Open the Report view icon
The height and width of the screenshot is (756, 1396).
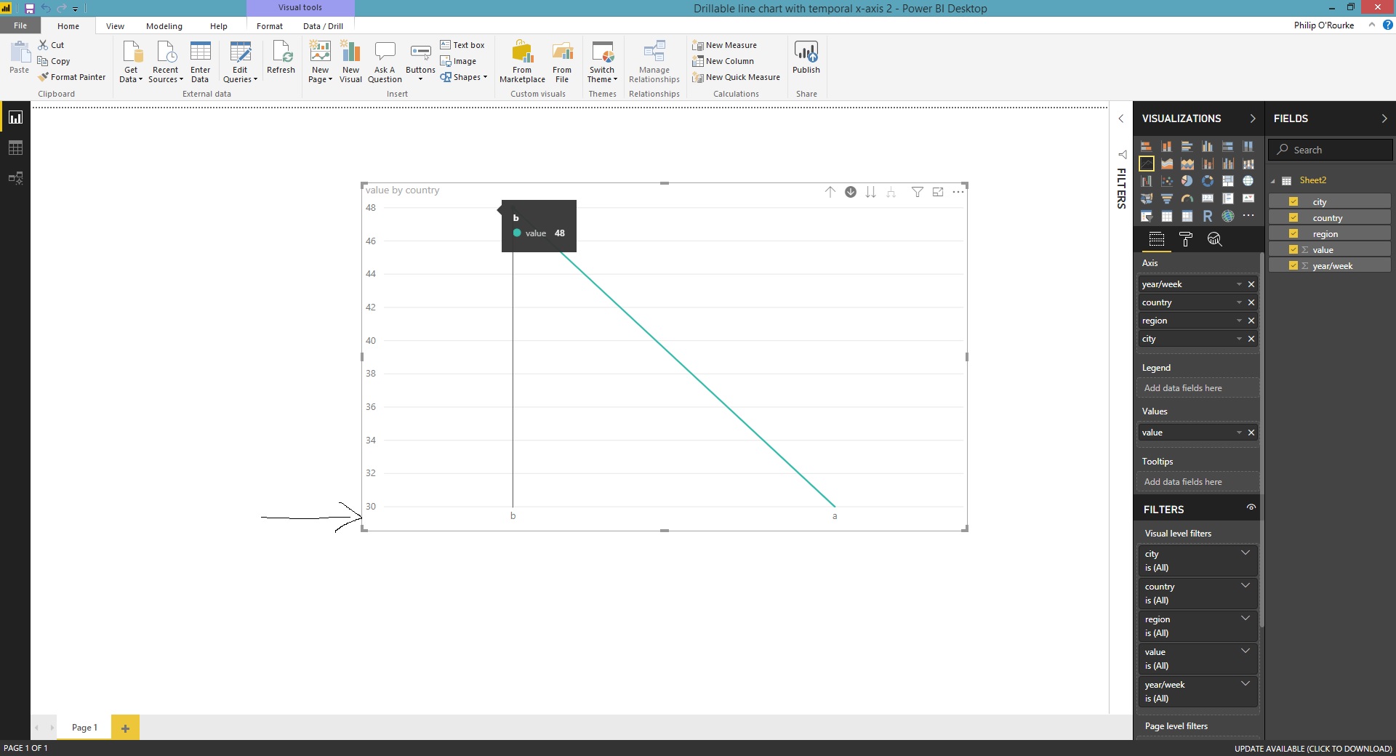pos(15,118)
